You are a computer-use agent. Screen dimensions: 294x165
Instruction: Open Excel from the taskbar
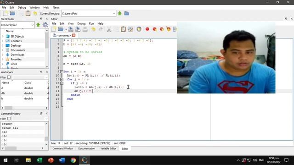click(40, 160)
